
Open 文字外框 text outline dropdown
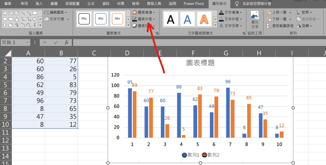[x=230, y=19]
